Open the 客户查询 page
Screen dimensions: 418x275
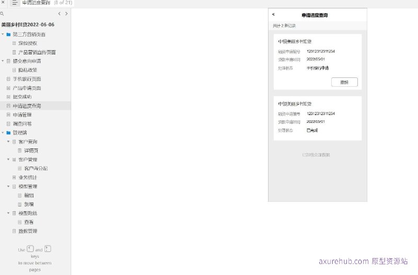coord(28,142)
